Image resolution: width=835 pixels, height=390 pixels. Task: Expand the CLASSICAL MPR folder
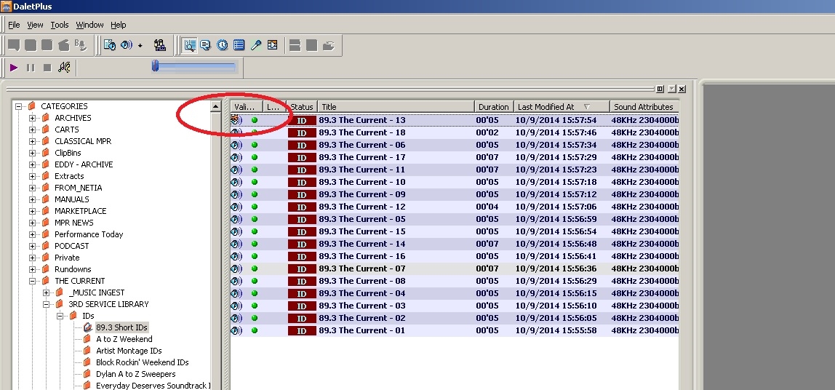pos(33,141)
